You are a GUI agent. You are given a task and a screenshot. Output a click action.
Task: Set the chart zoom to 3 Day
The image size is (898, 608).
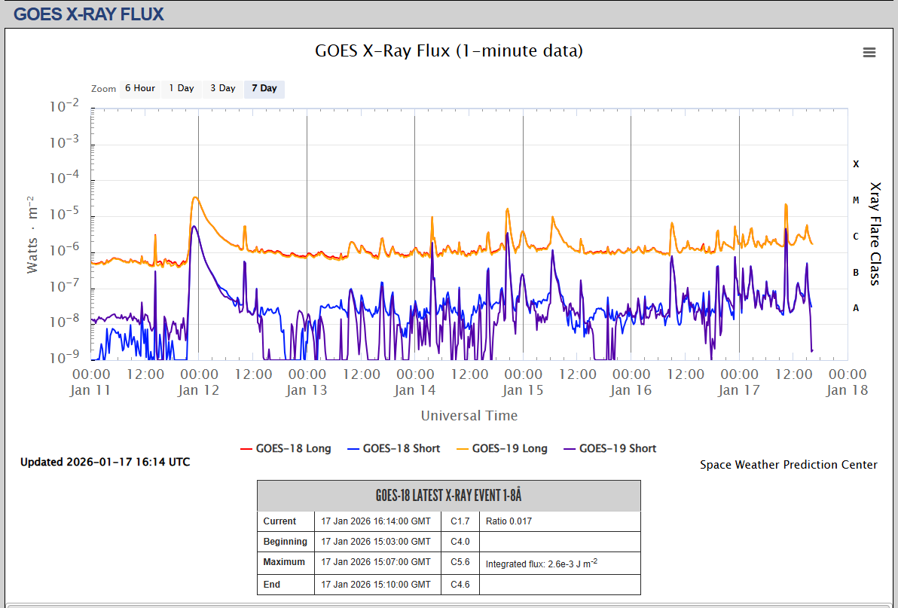tap(222, 89)
